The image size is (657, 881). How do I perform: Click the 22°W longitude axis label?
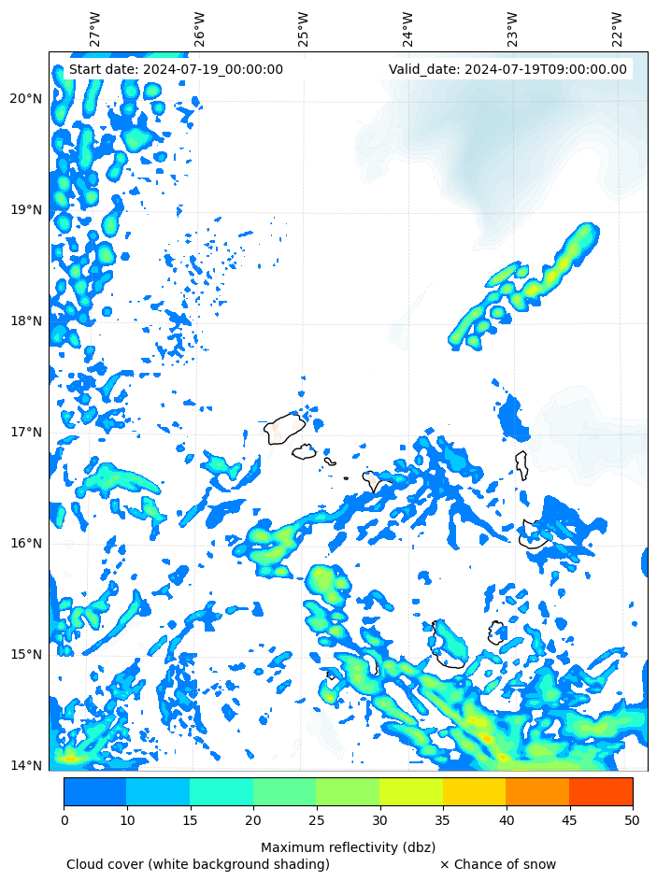[617, 30]
